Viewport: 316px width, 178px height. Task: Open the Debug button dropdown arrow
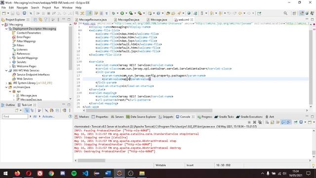click(x=118, y=13)
